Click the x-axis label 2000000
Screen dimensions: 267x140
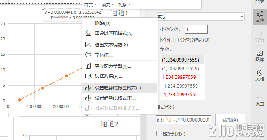(61, 106)
